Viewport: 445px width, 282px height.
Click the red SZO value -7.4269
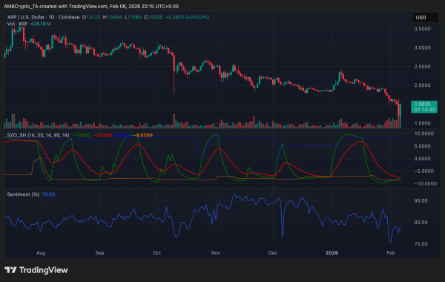click(102, 135)
